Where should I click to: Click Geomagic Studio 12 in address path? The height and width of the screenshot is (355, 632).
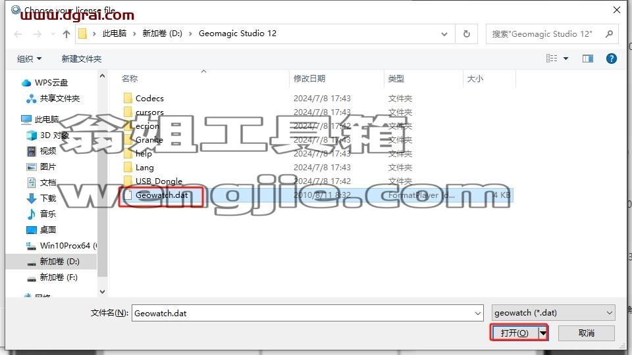[x=238, y=34]
